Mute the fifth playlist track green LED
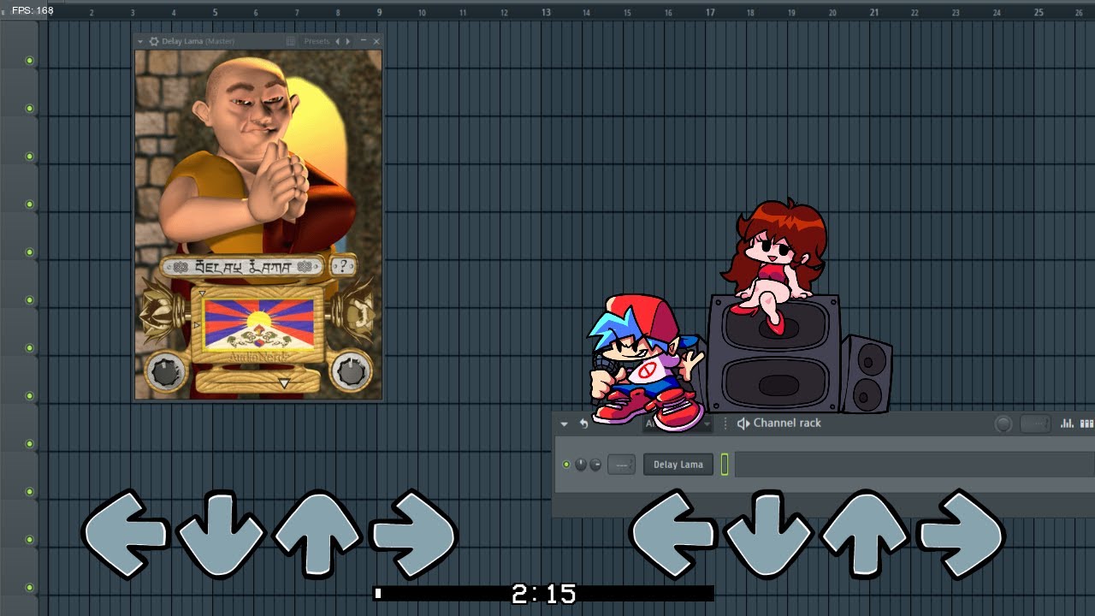The height and width of the screenshot is (616, 1095). coord(30,252)
